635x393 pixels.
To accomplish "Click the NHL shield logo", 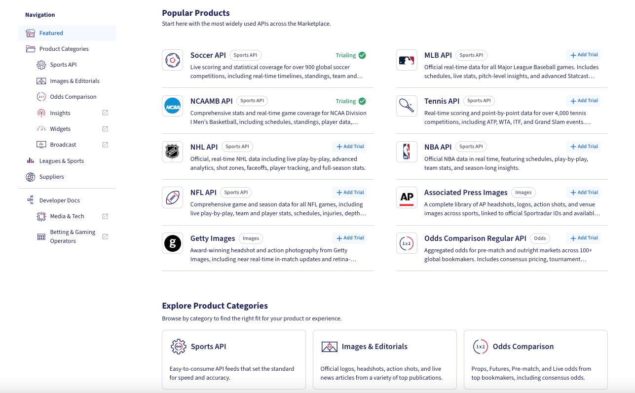I will tap(173, 152).
